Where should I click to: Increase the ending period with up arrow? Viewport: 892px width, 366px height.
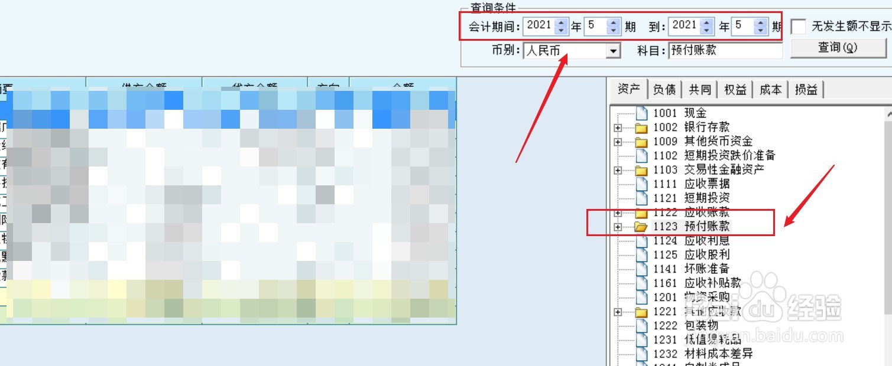tap(761, 22)
